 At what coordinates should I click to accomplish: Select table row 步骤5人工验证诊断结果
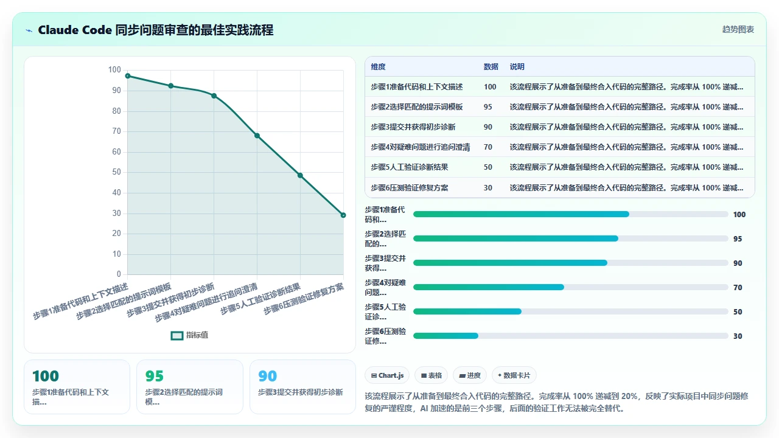coord(559,167)
